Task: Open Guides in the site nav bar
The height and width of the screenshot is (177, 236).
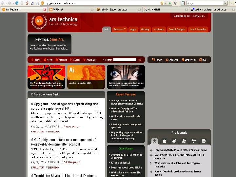Action: 75,60
